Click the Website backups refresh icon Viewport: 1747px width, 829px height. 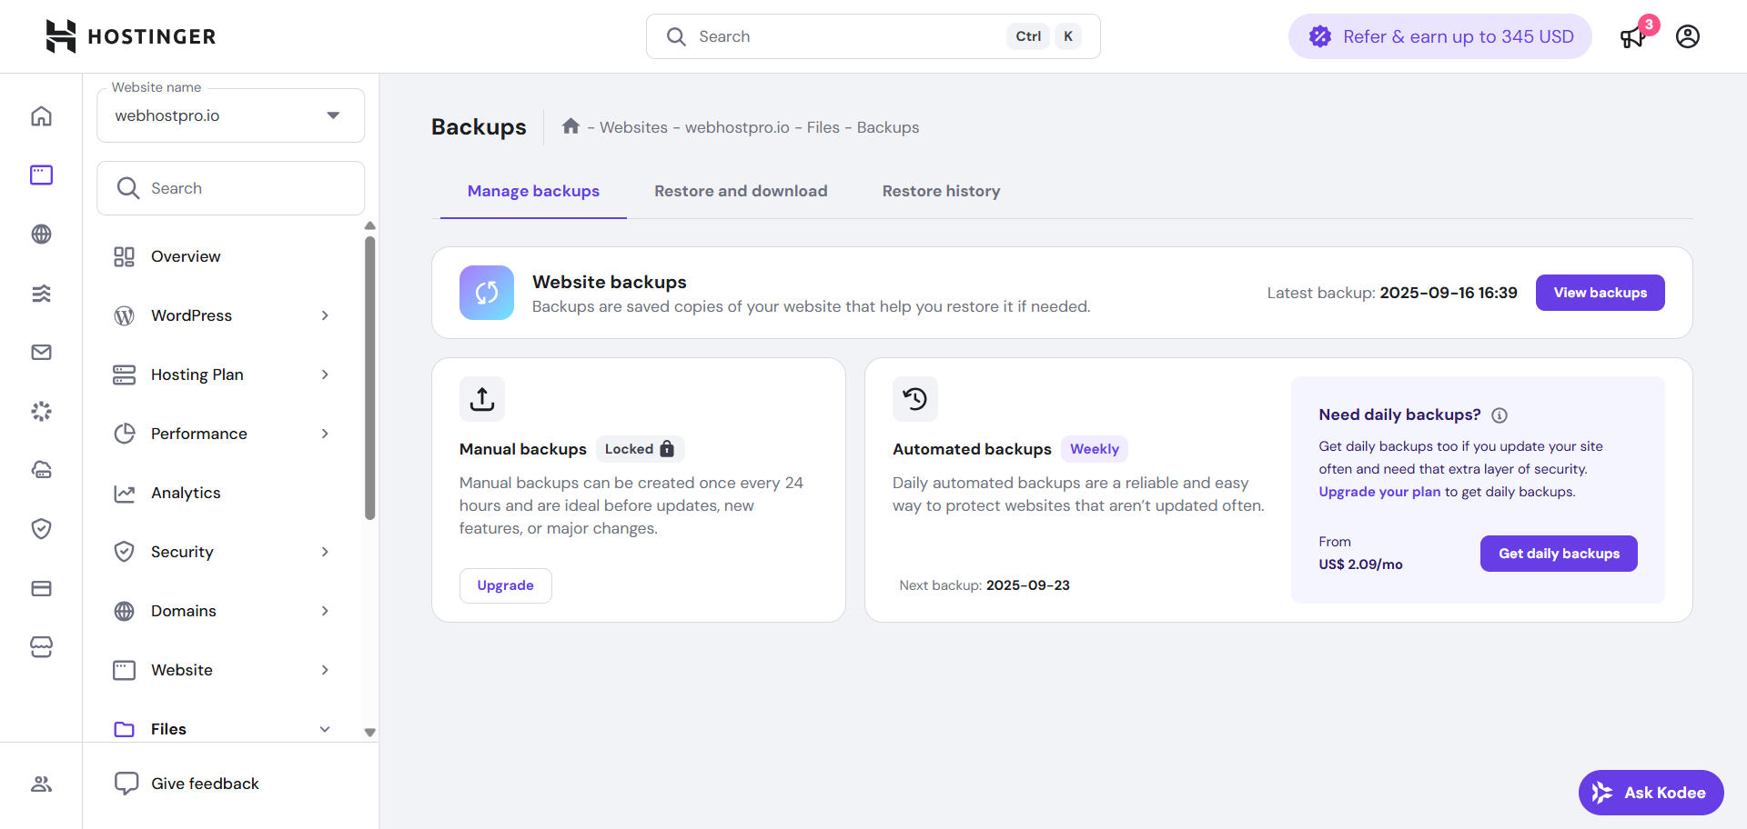tap(487, 293)
